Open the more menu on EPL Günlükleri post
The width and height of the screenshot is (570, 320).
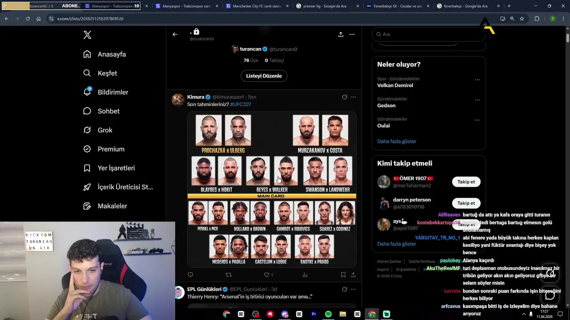pos(353,289)
